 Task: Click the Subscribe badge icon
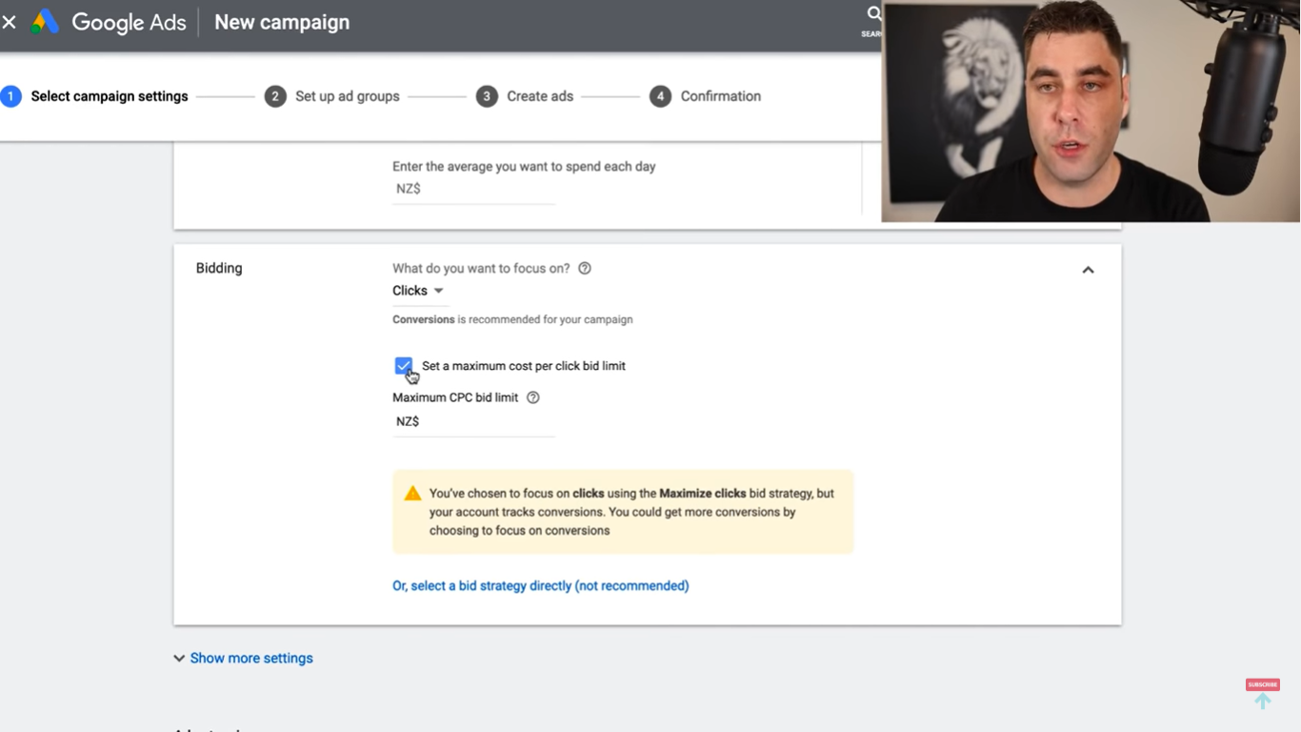click(x=1262, y=684)
